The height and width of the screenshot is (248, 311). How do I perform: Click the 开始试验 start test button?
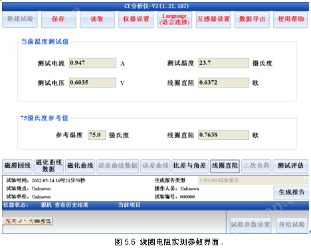tap(292, 225)
